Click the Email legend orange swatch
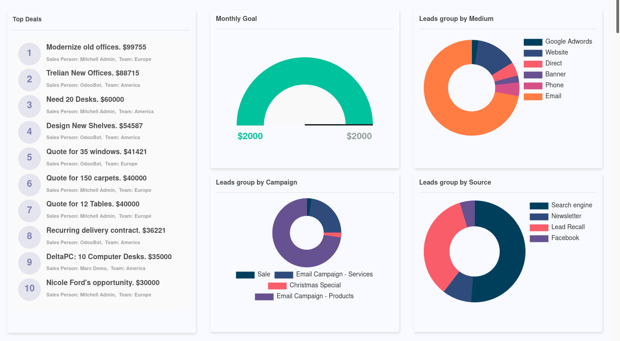The height and width of the screenshot is (341, 620). [533, 96]
